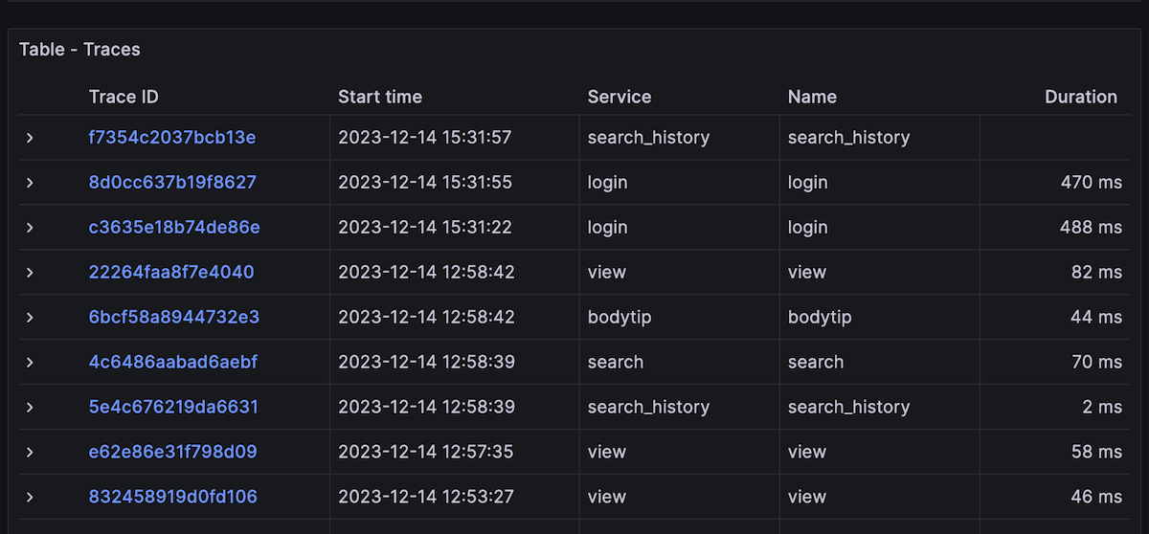The image size is (1149, 534).
Task: Expand row for trace 8d0cc637b19f8627
Action: coord(30,183)
